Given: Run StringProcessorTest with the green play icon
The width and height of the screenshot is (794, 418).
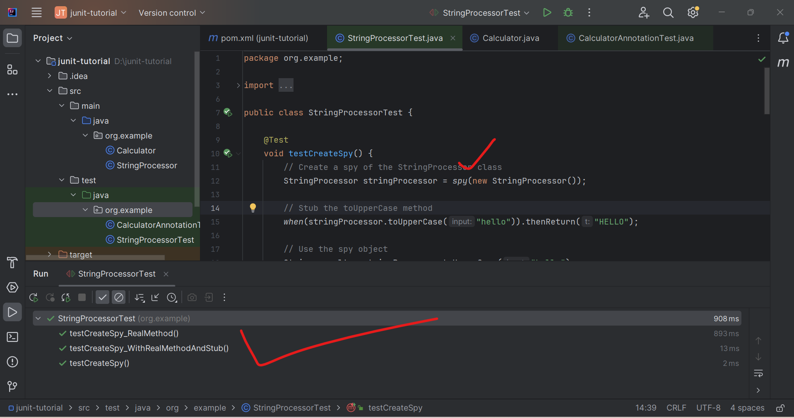Looking at the screenshot, I should point(547,13).
